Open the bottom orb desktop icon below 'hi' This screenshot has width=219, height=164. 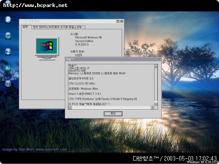point(8,84)
